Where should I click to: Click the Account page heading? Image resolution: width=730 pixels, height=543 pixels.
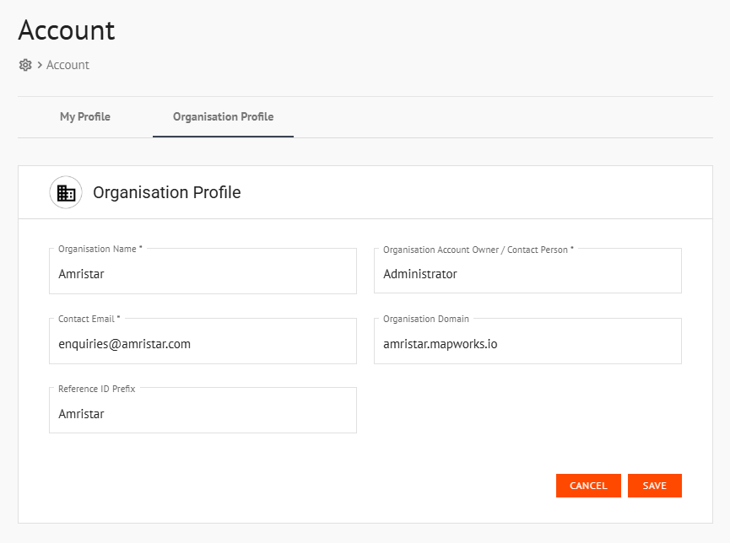point(66,30)
